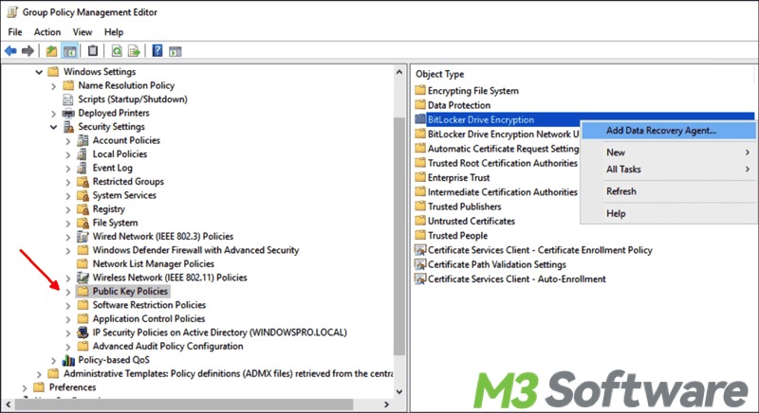
Task: Select Enterprise Trust in the list
Action: coord(459,178)
